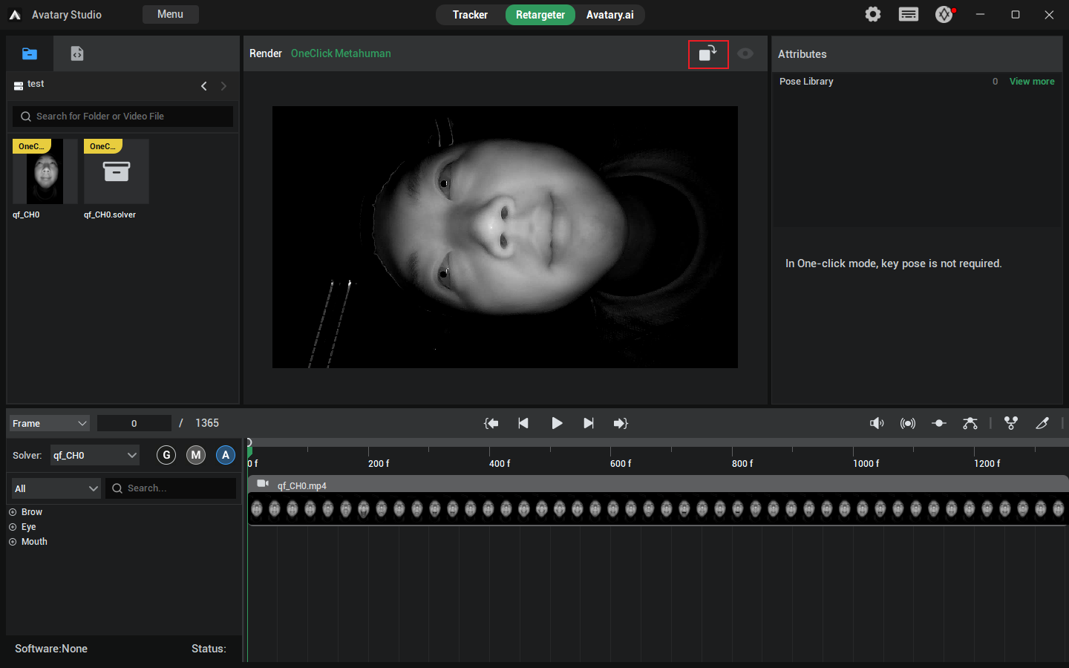Minimize the Avatary Studio window
The width and height of the screenshot is (1069, 668).
980,14
